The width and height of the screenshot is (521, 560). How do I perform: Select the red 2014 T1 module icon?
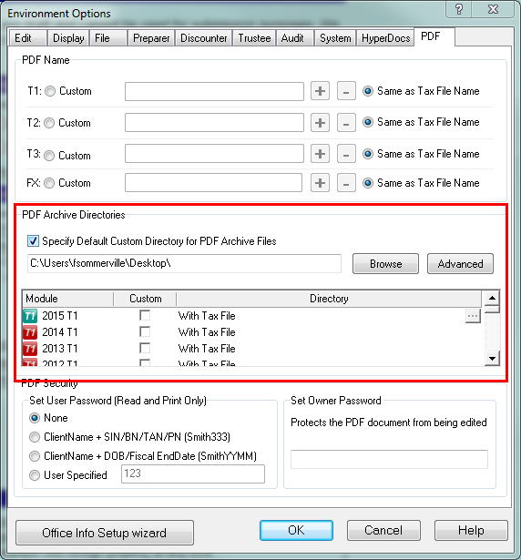(30, 332)
